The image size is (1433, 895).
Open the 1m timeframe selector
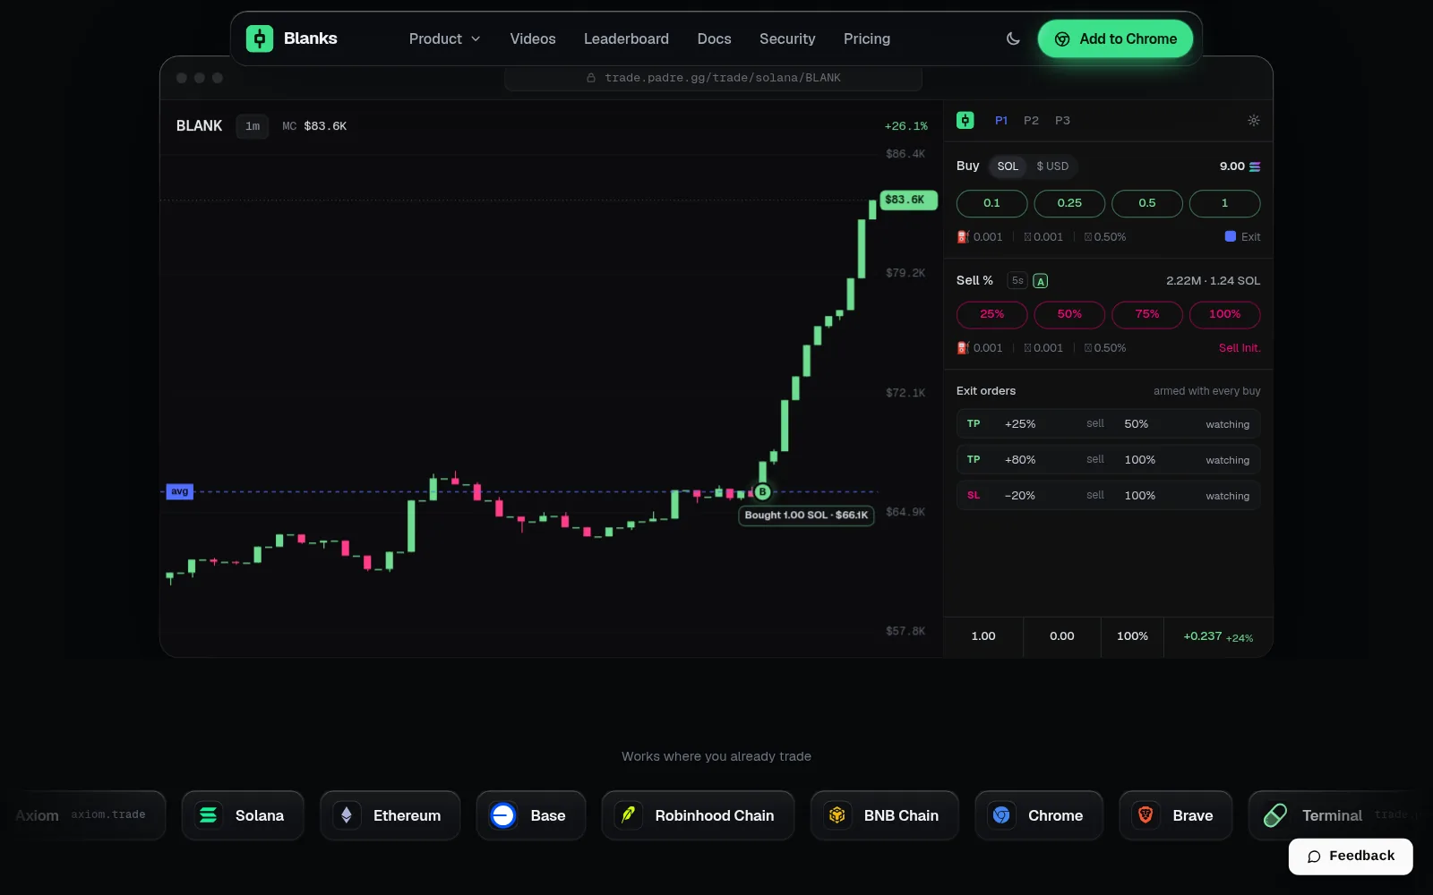[253, 126]
